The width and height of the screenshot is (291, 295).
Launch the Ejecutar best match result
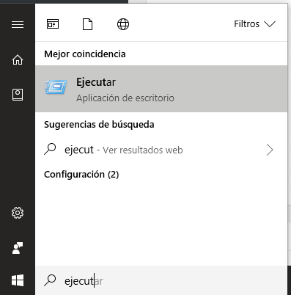[x=161, y=89]
